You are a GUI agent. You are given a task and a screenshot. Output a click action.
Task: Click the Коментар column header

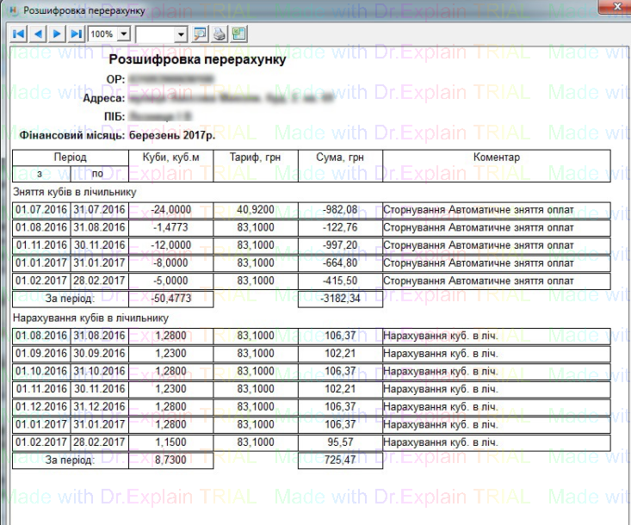497,157
